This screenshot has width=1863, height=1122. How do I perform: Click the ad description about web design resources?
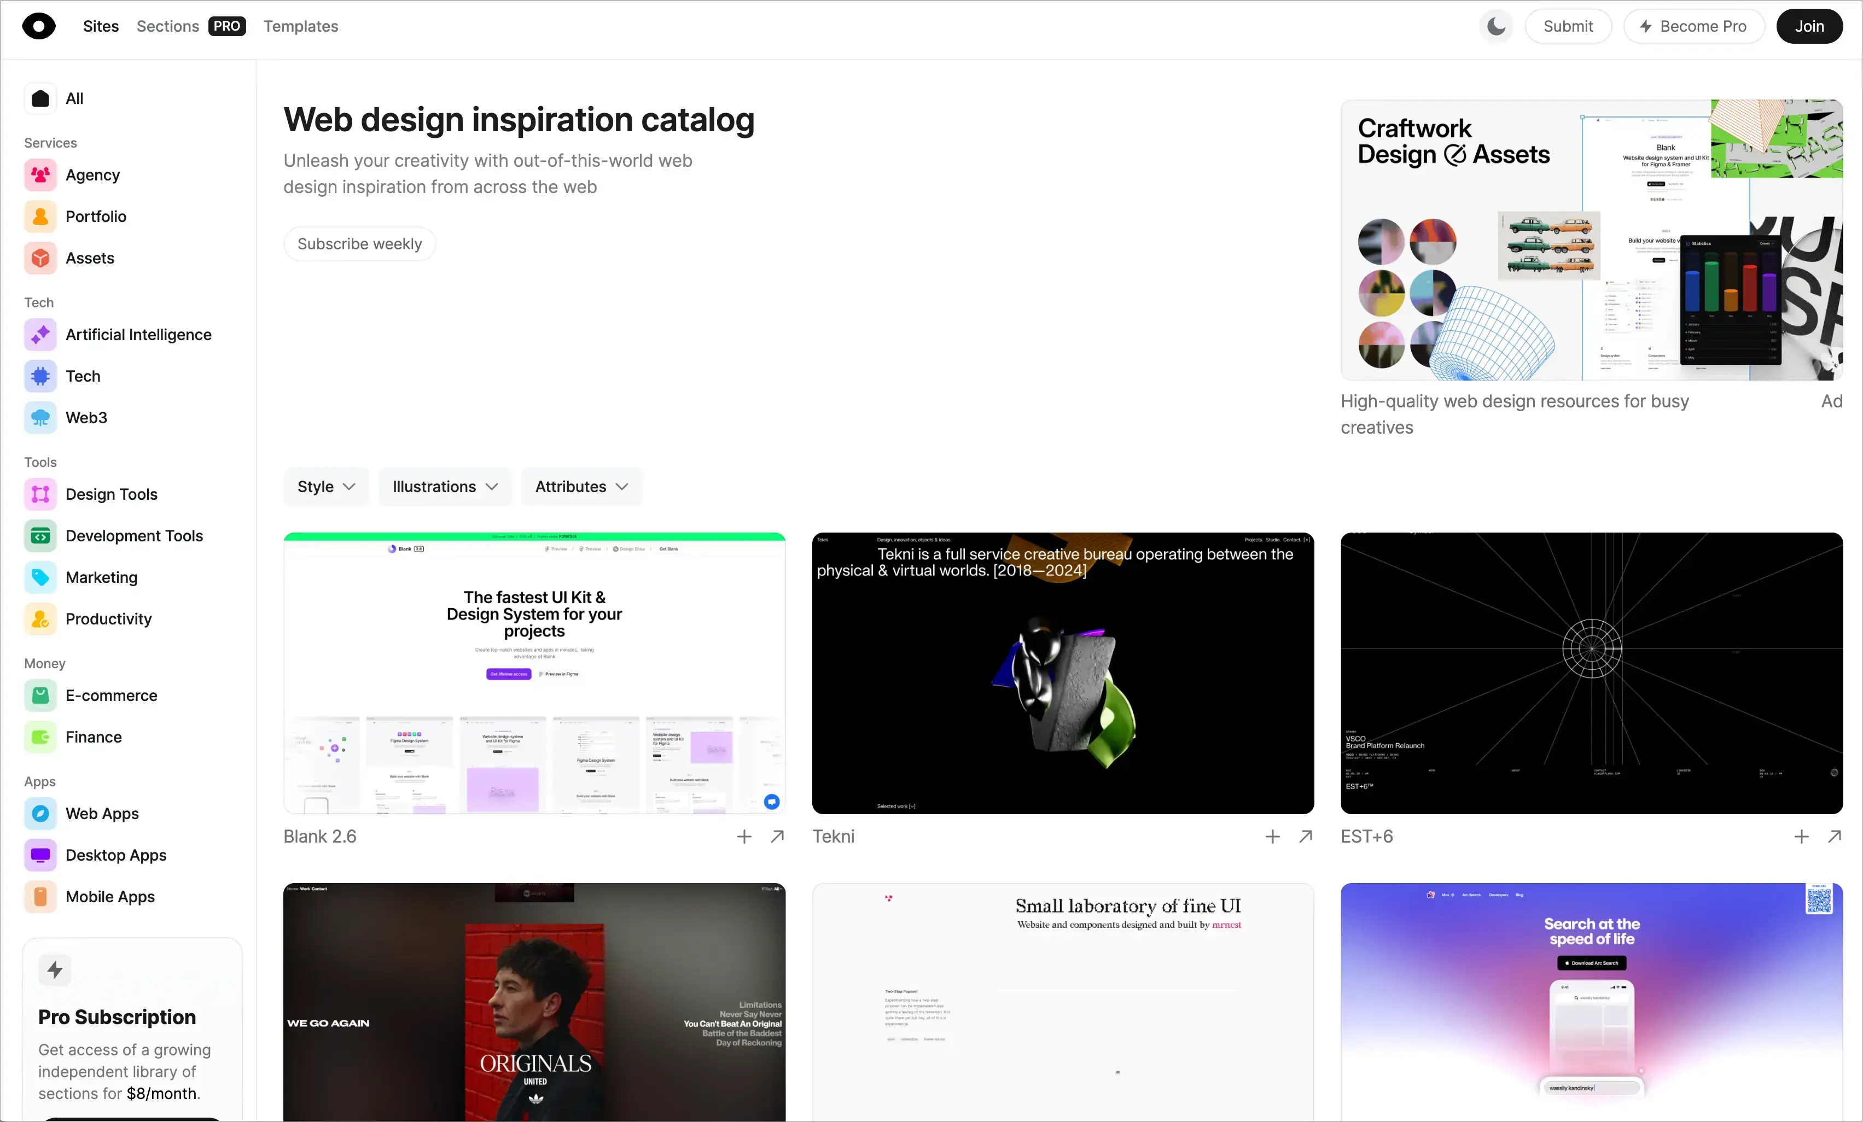(1515, 414)
